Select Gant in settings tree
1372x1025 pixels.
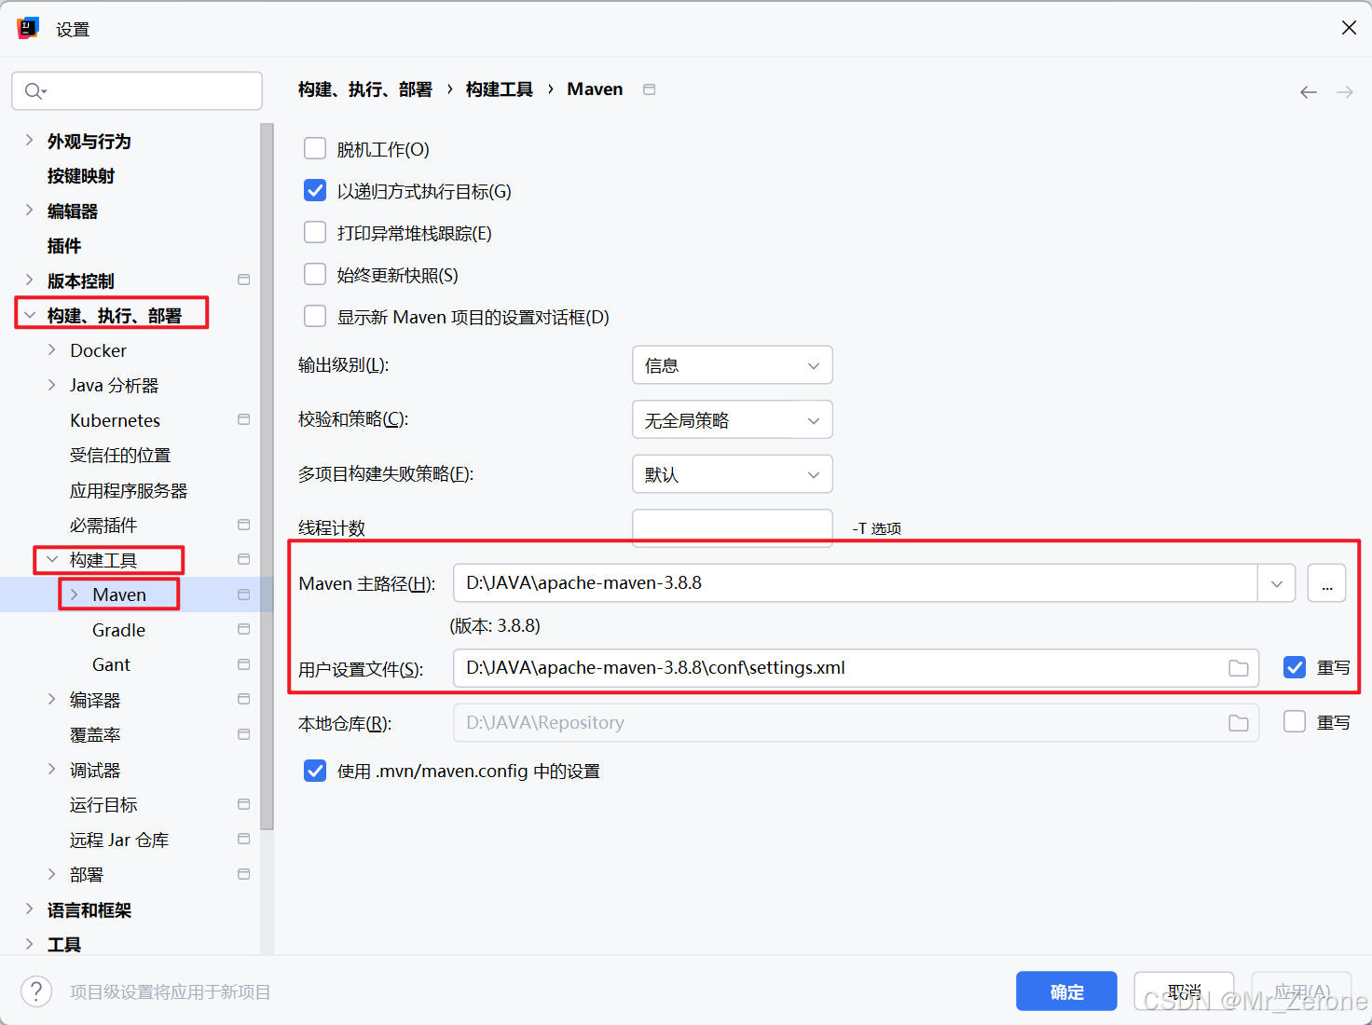111,664
